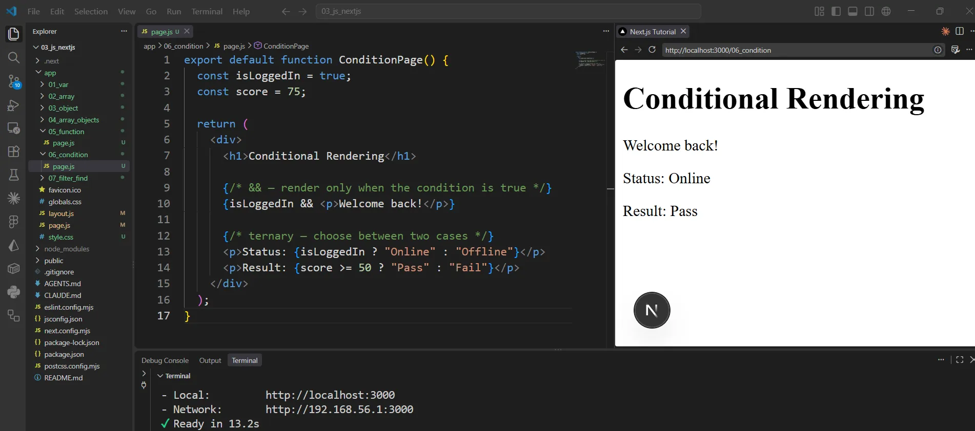The image size is (975, 431).
Task: Click the Next.js dev tools N badge
Action: (x=652, y=310)
